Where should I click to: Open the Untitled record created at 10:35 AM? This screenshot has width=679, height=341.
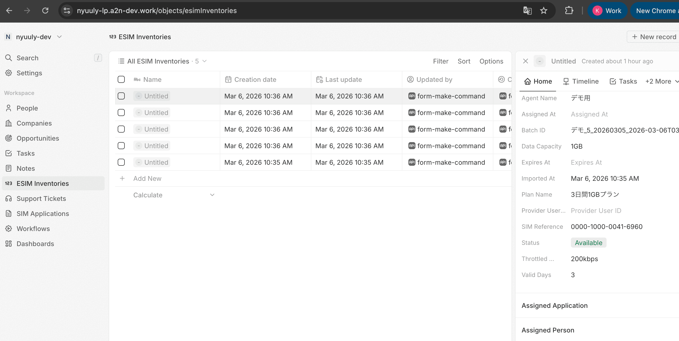click(152, 162)
